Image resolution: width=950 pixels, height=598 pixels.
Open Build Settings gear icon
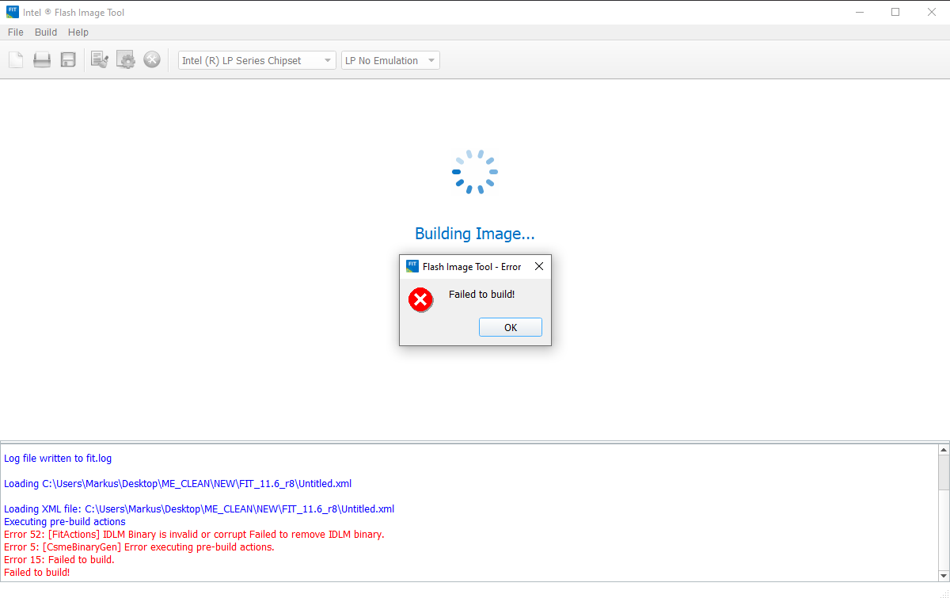coord(126,60)
